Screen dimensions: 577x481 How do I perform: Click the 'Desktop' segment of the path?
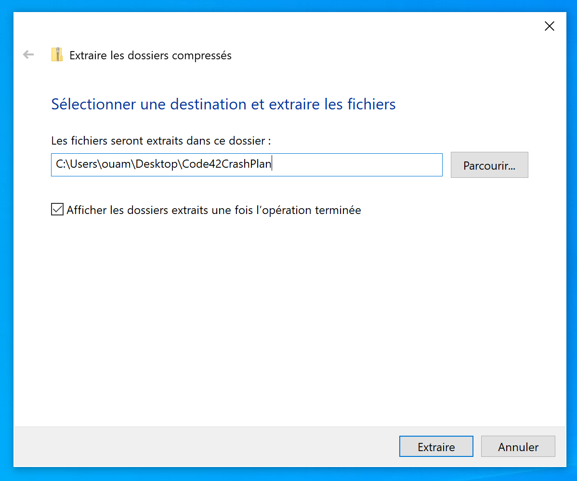[157, 164]
